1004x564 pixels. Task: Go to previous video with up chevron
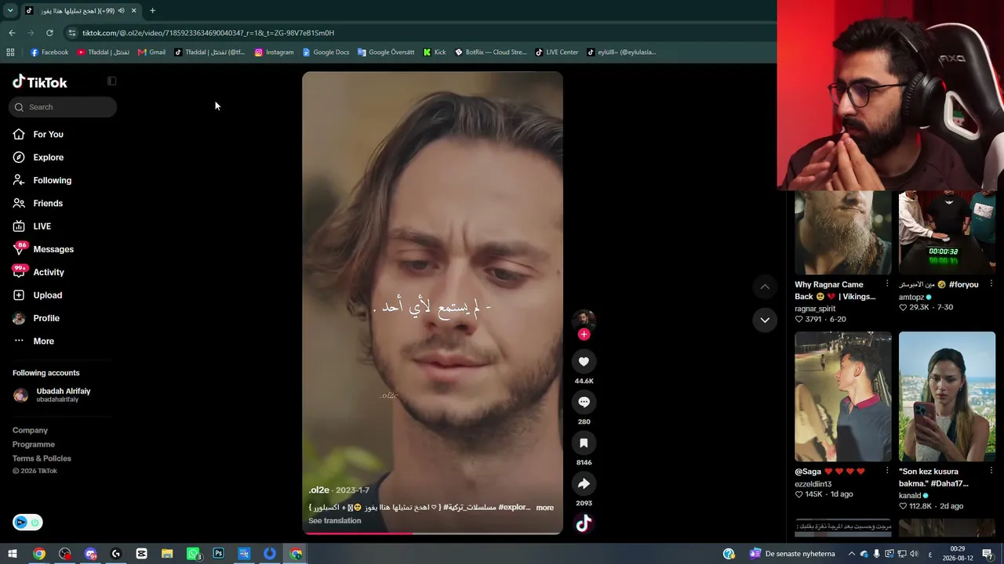765,287
